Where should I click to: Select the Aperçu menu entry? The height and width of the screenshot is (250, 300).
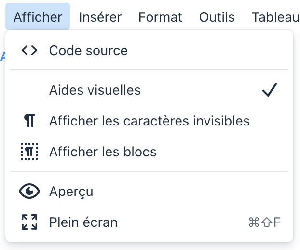pos(71,192)
